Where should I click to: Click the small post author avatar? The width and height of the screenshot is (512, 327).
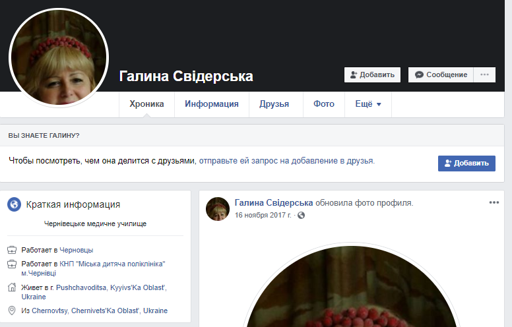click(x=218, y=208)
